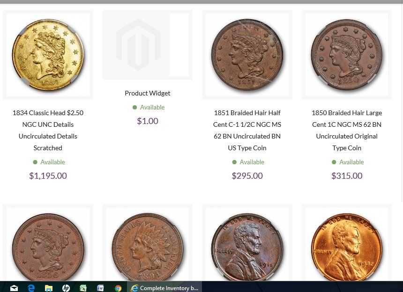This screenshot has width=403, height=292.
Task: Click the $1,195.00 price label
Action: point(48,176)
